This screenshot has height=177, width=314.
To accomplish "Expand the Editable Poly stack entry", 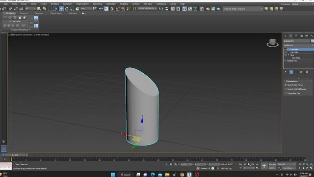I will click(285, 60).
